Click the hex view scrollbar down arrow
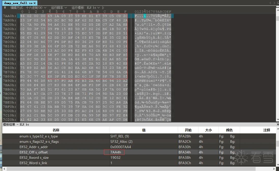This screenshot has height=171, width=279. coord(277,120)
